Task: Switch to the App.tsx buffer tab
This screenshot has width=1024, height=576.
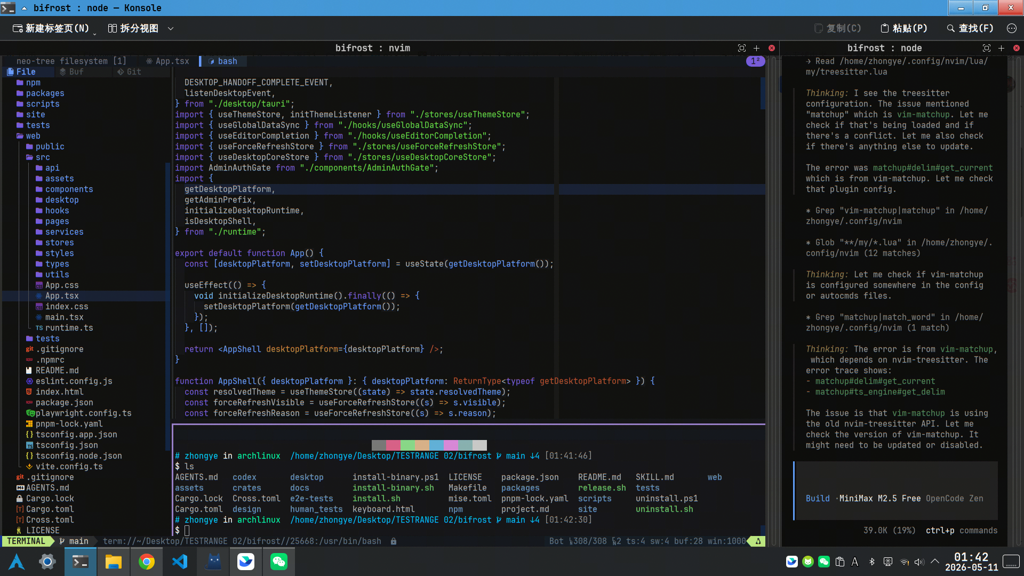Action: coord(167,61)
